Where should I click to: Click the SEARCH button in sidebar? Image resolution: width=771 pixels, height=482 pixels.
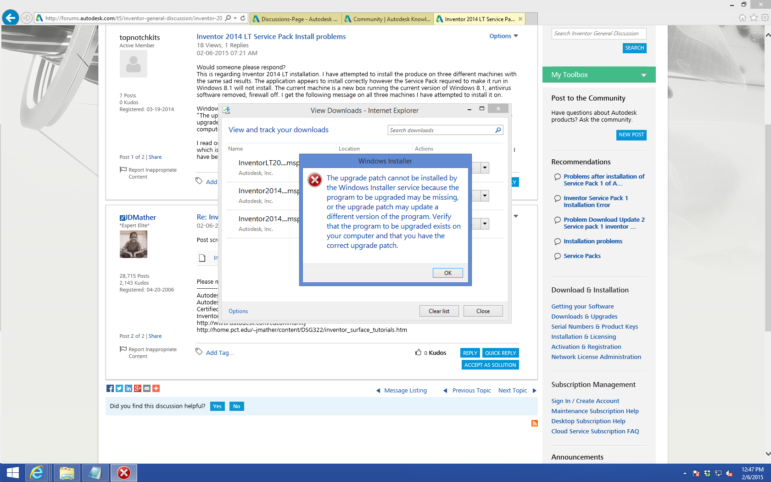coord(635,48)
